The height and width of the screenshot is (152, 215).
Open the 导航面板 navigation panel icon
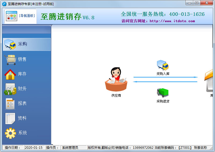[12, 16]
